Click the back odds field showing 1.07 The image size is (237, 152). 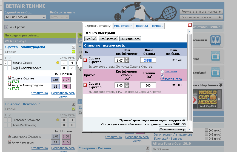coord(119,60)
